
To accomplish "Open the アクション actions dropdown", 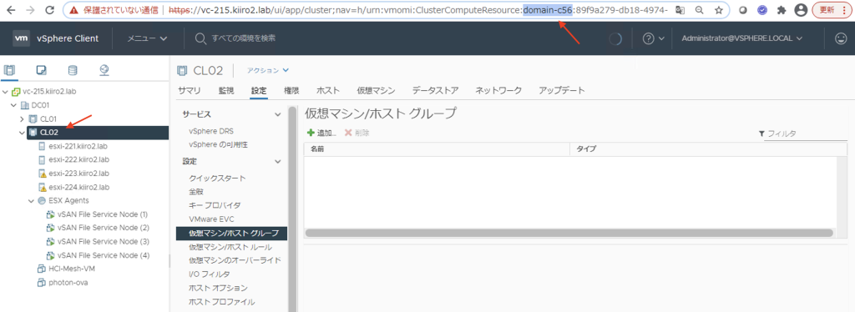I will tap(267, 70).
